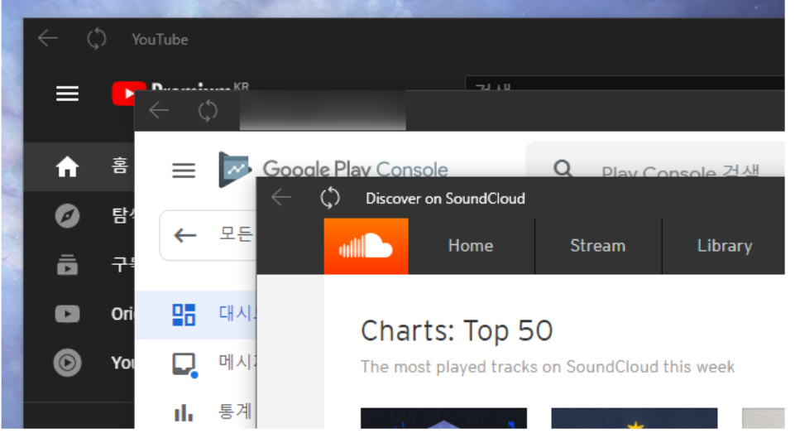This screenshot has height=438, width=795.
Task: Click the 'YouTube' window title text
Action: click(x=160, y=40)
